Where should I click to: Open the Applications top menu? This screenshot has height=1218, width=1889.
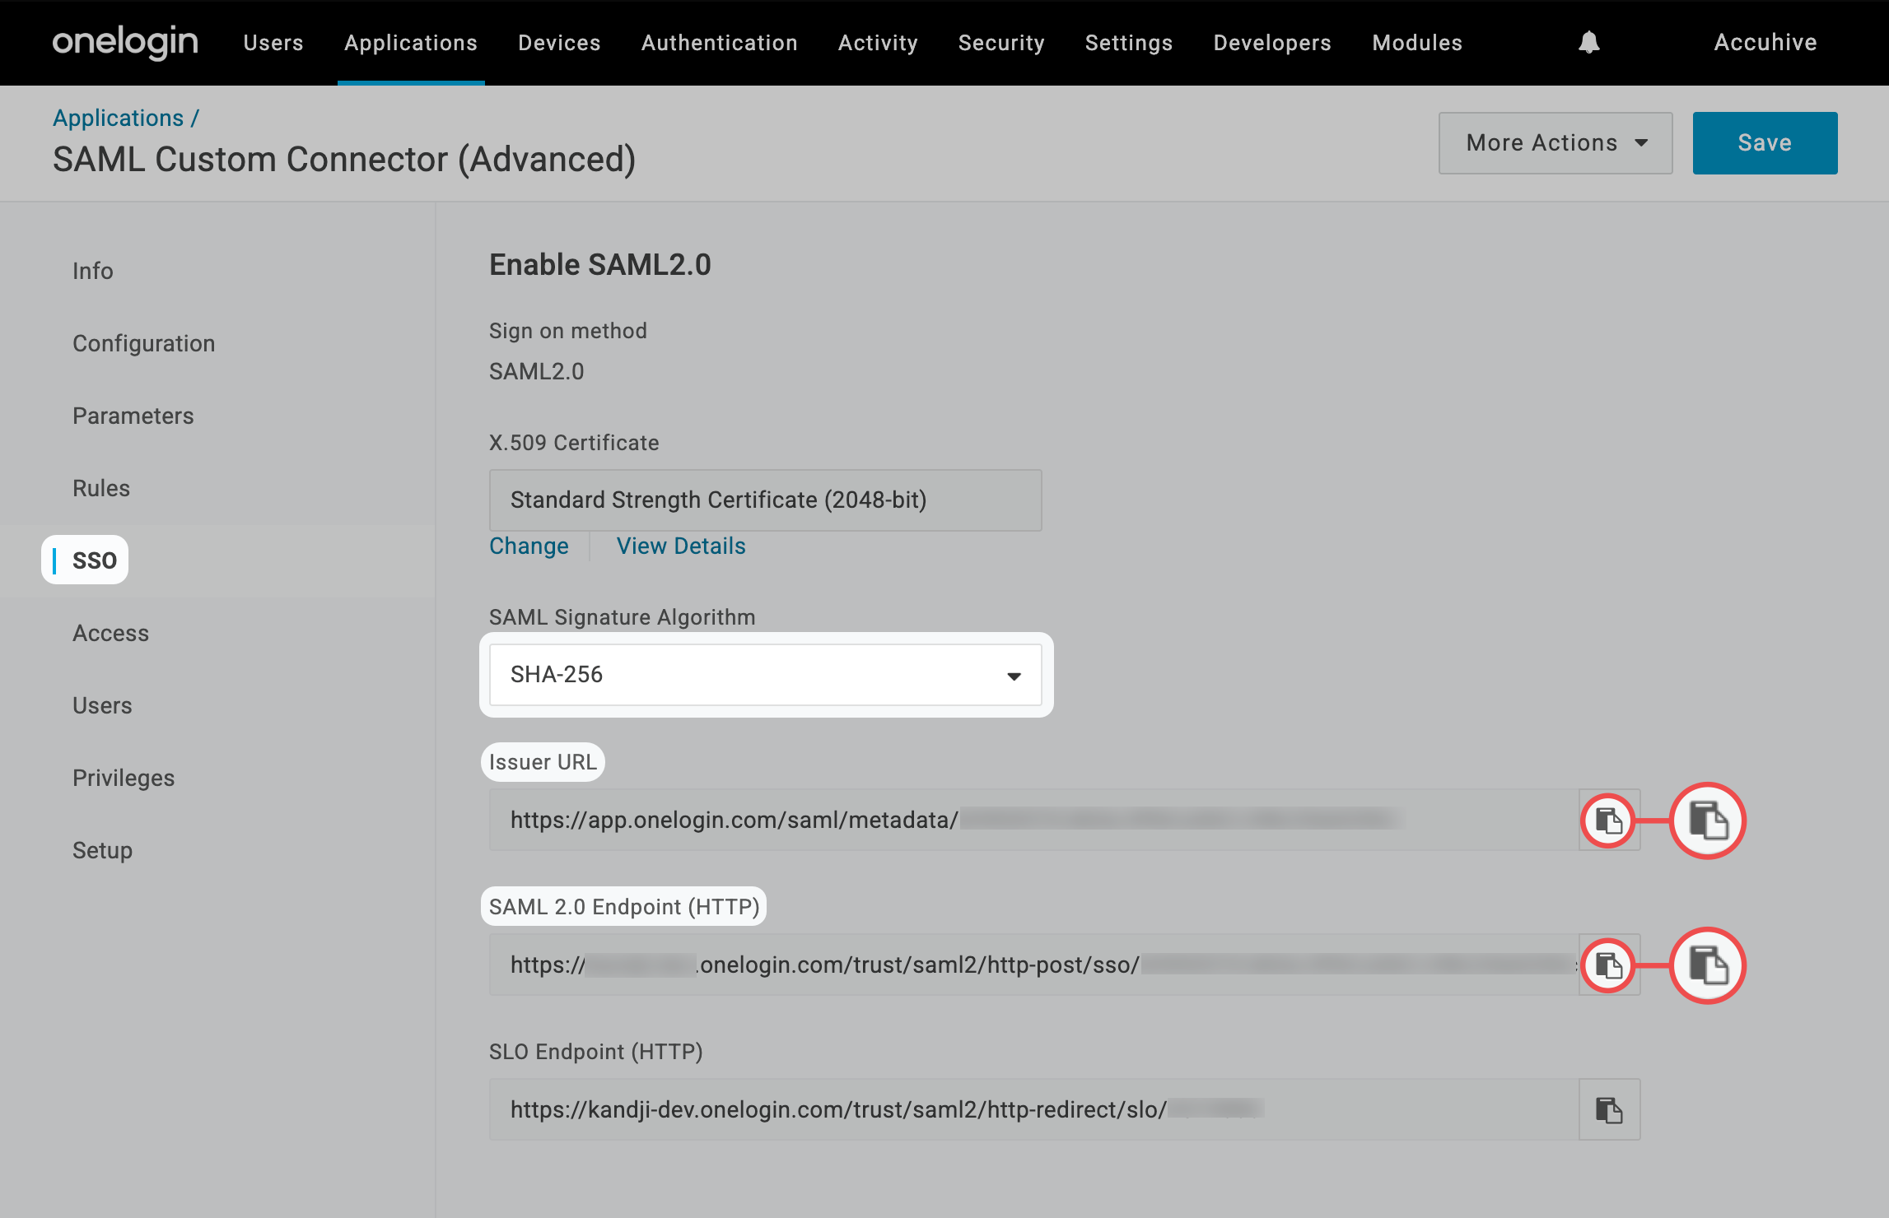(410, 43)
